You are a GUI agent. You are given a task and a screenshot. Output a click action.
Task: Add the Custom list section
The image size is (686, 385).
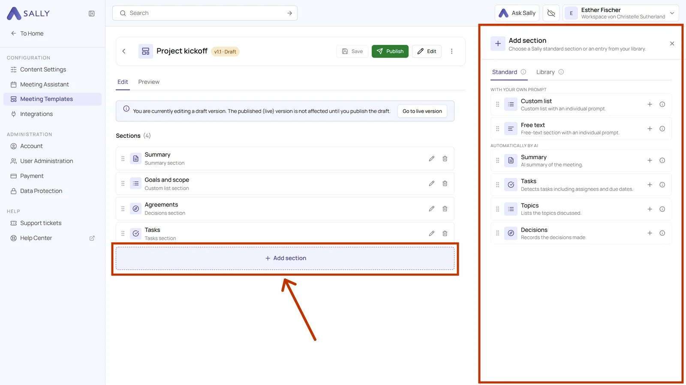[650, 104]
